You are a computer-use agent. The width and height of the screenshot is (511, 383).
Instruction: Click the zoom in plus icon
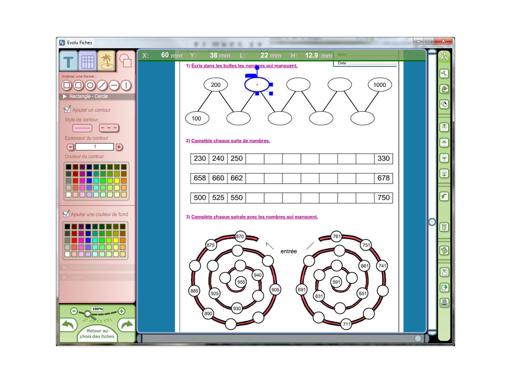point(121,311)
